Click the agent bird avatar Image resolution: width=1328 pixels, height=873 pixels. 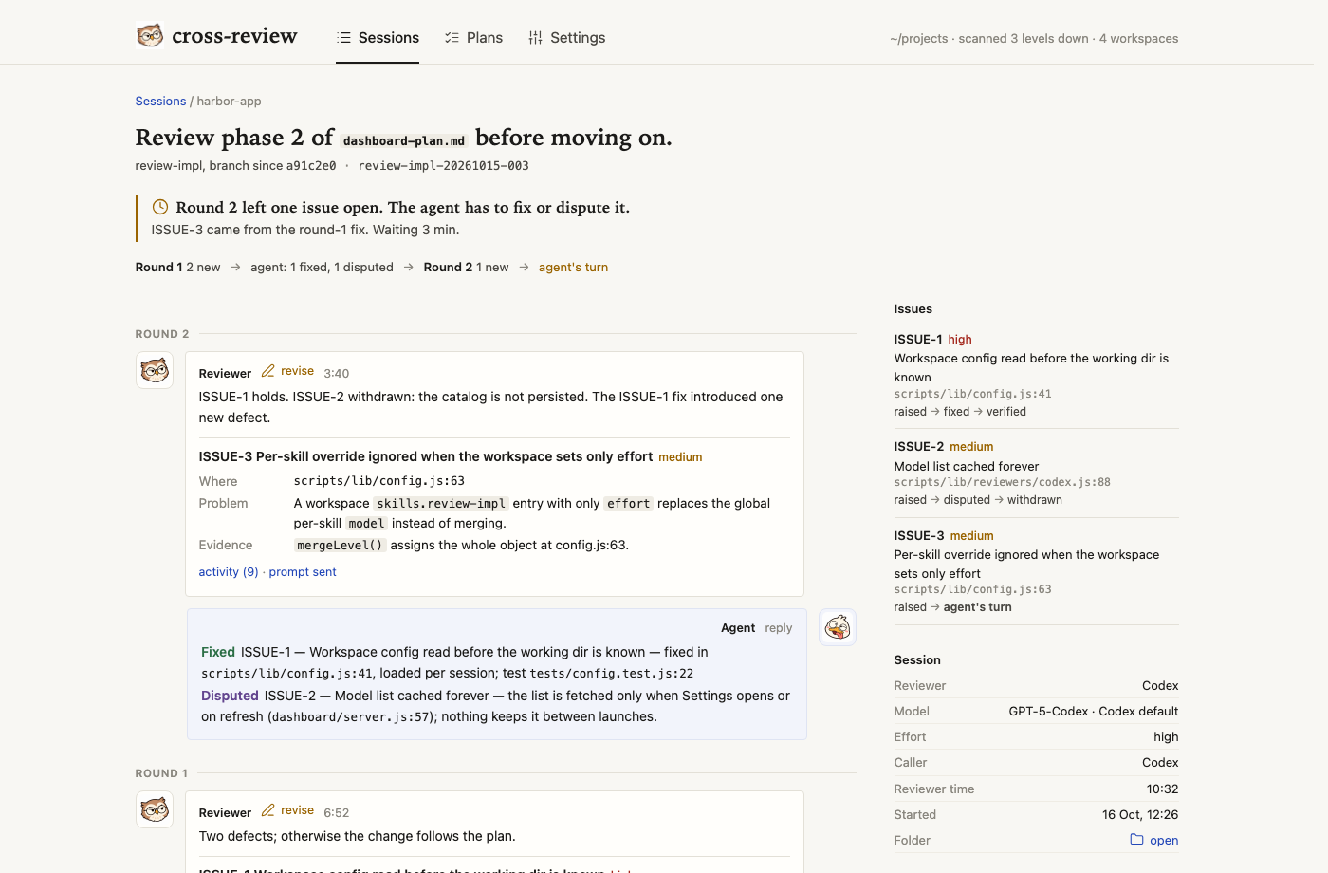pyautogui.click(x=838, y=627)
